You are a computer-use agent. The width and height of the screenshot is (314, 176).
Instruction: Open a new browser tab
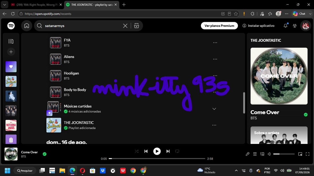tap(124, 5)
